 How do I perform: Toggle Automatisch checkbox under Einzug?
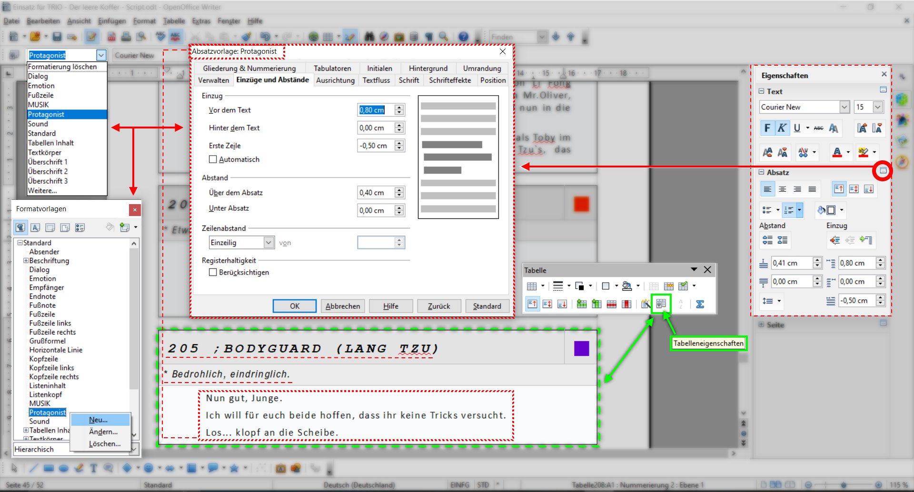213,159
